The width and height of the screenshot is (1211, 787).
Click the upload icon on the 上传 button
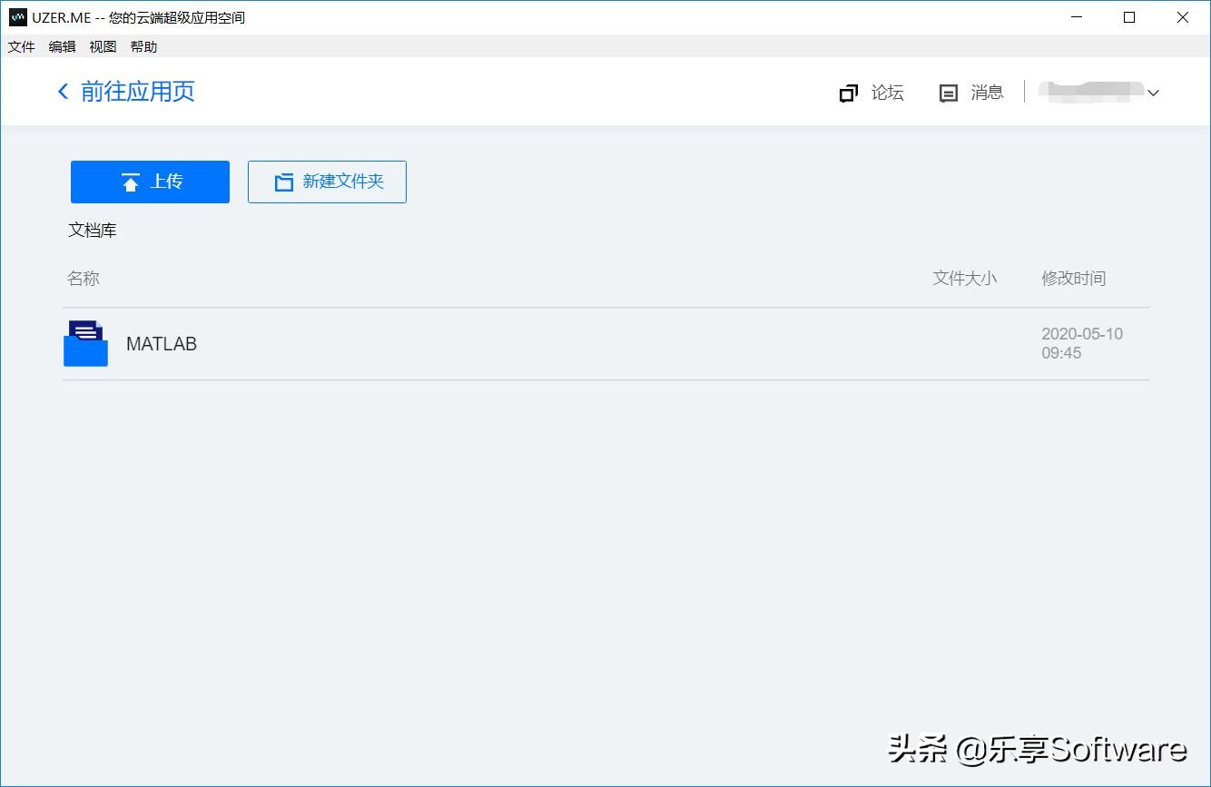point(132,182)
